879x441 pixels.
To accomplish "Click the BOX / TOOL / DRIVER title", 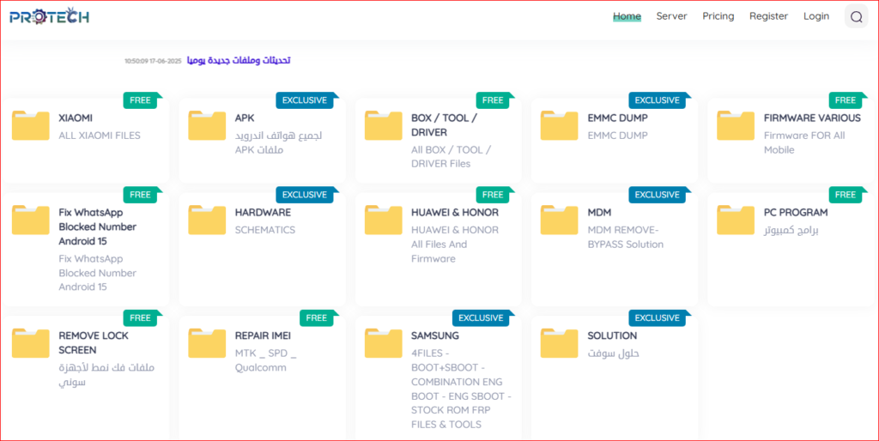I will (x=445, y=125).
